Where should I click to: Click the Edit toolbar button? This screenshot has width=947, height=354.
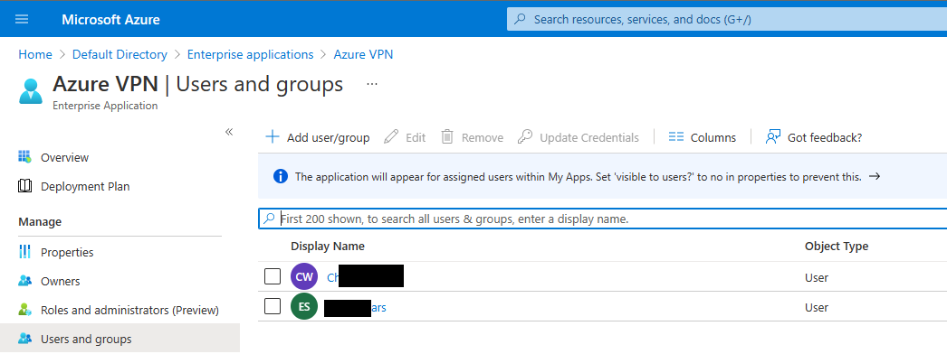405,137
